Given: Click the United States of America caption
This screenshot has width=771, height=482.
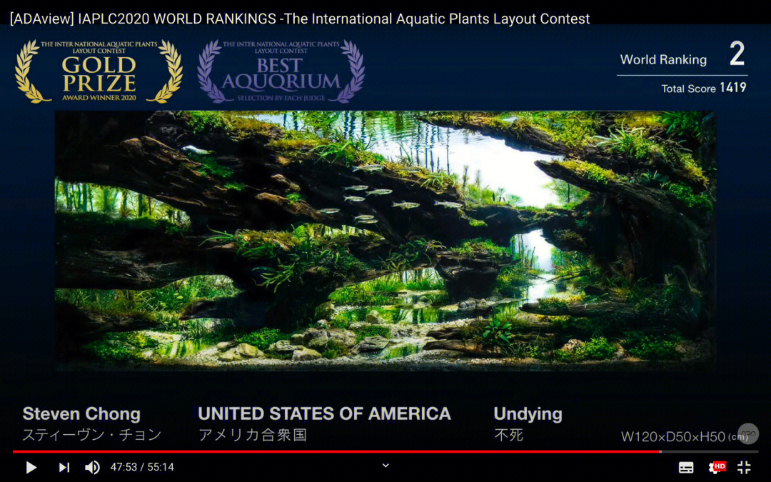Looking at the screenshot, I should (324, 413).
